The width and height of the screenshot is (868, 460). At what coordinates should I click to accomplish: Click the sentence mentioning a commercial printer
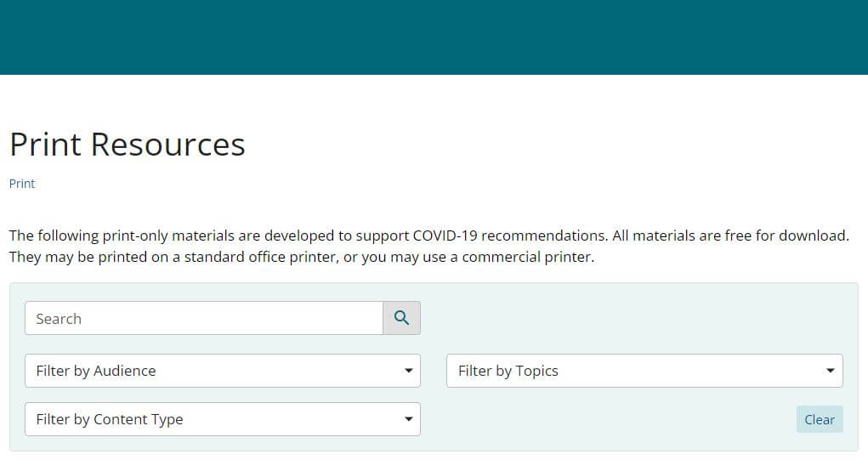tap(301, 257)
